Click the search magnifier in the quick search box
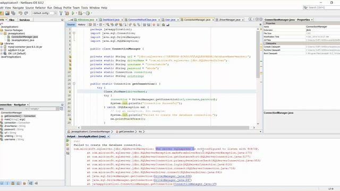The height and width of the screenshot is (191, 340). point(305,7)
